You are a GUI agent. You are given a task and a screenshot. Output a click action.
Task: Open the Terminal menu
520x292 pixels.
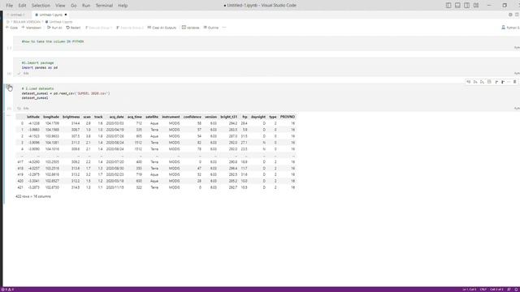click(x=104, y=6)
